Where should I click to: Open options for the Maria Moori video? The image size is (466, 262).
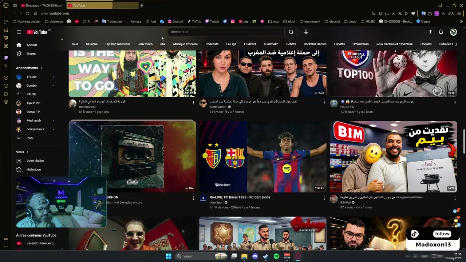pyautogui.click(x=324, y=103)
